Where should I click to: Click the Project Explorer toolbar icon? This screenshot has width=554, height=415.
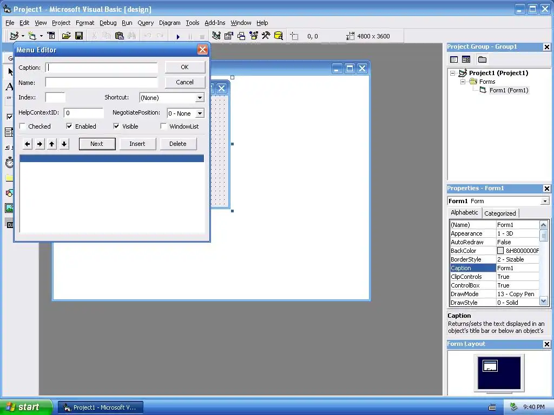216,36
